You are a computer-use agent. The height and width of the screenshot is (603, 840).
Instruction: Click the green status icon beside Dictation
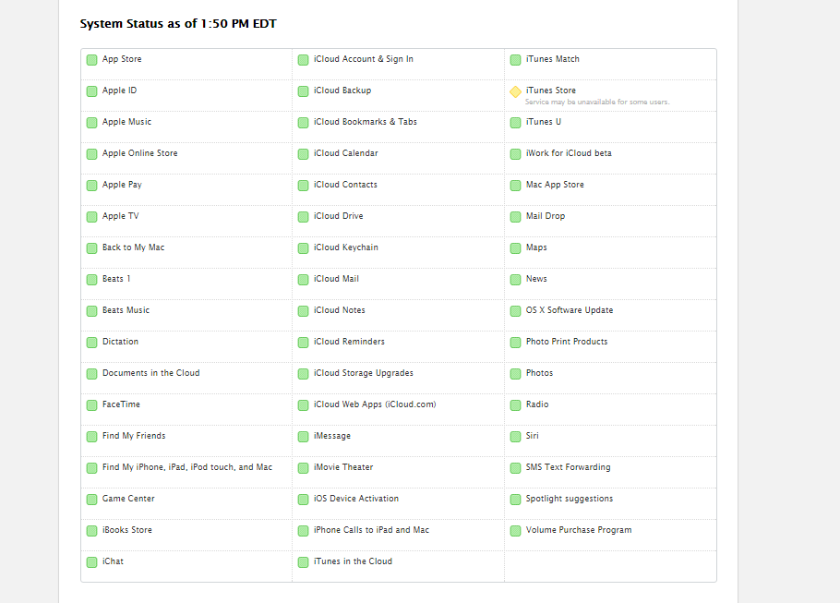pyautogui.click(x=91, y=342)
